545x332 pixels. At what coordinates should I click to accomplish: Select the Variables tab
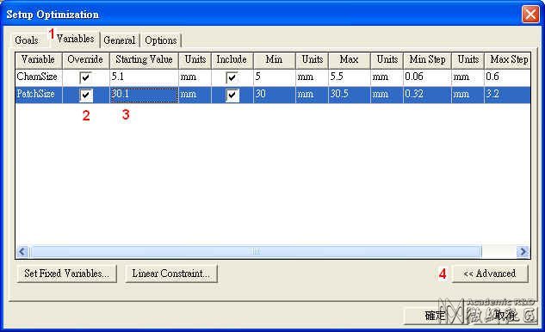tap(75, 39)
